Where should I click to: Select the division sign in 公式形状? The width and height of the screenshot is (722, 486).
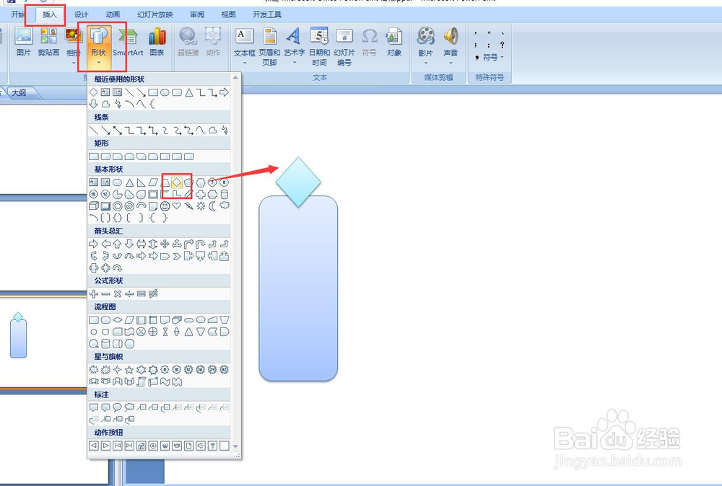129,293
